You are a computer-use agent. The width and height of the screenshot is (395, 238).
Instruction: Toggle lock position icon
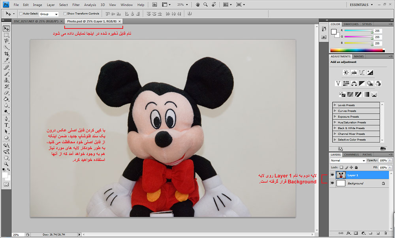351,167
